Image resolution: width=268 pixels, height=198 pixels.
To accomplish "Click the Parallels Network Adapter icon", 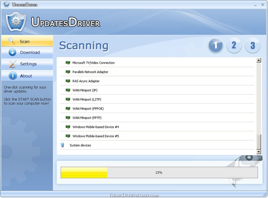I will point(68,72).
